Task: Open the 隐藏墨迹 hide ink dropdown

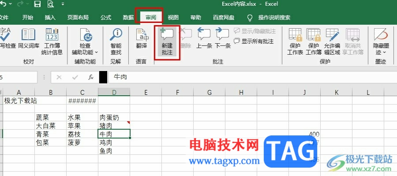Action: point(381,41)
